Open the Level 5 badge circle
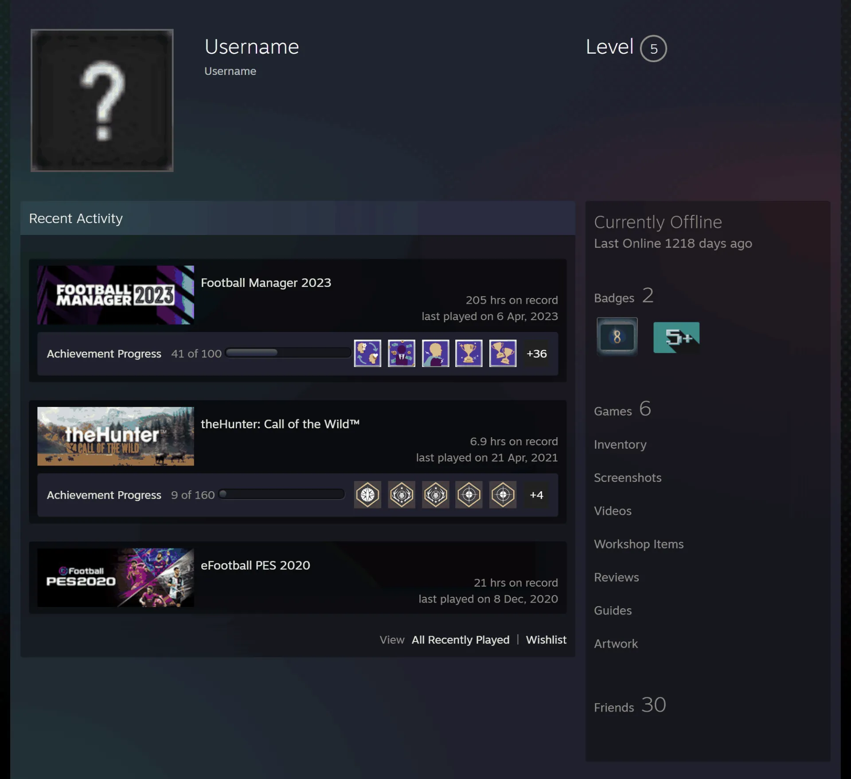Image resolution: width=851 pixels, height=779 pixels. coord(653,48)
